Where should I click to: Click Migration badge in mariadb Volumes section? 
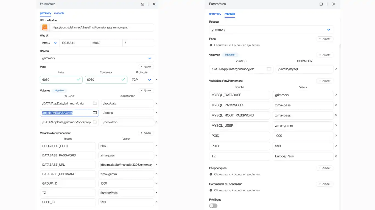pyautogui.click(x=230, y=55)
